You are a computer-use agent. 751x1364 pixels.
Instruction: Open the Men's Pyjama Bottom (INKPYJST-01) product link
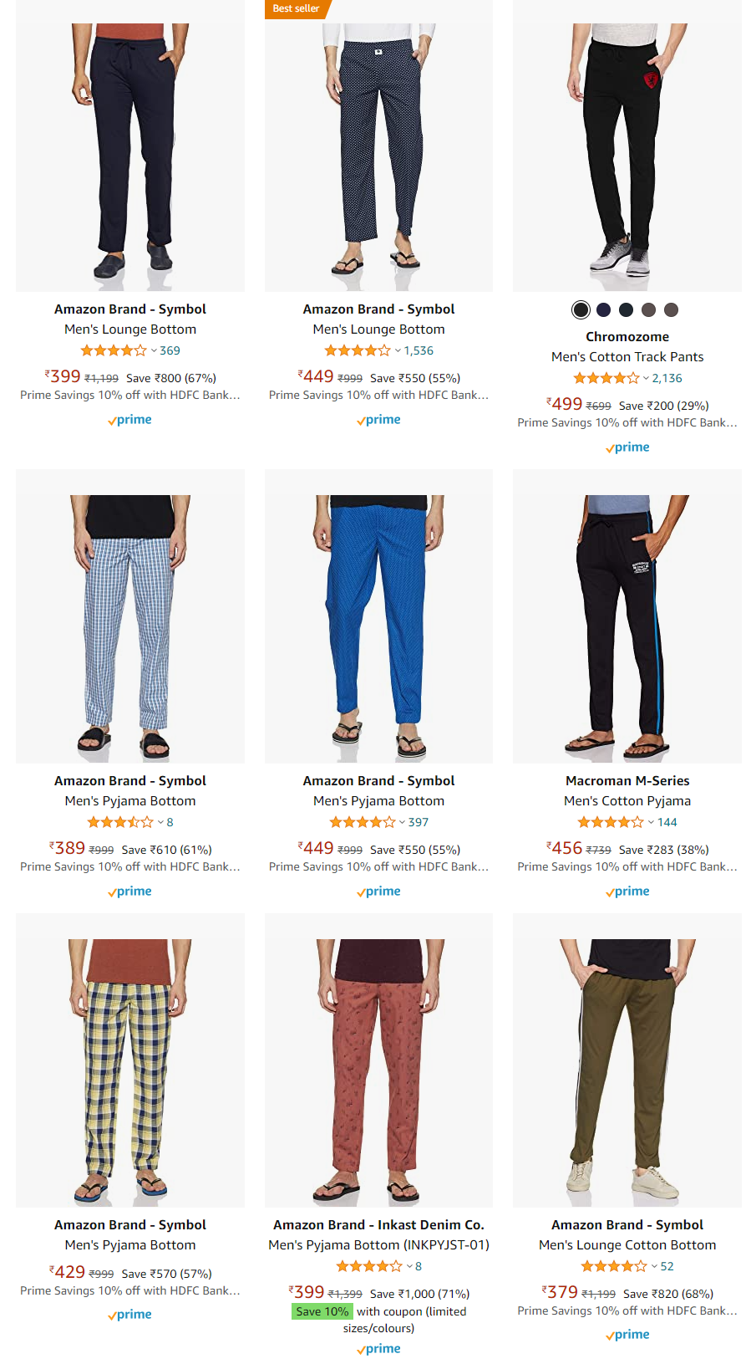(378, 1245)
